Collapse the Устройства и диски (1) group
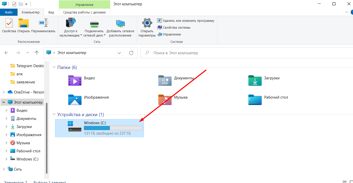The image size is (353, 183). tap(54, 115)
